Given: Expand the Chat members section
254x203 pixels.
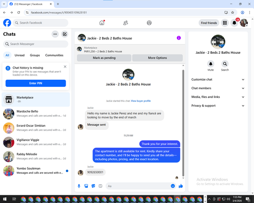Looking at the screenshot, I should tap(218, 88).
